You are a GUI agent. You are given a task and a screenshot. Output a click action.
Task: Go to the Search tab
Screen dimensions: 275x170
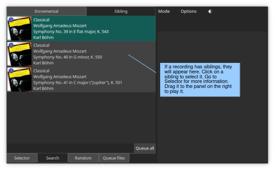(x=53, y=158)
